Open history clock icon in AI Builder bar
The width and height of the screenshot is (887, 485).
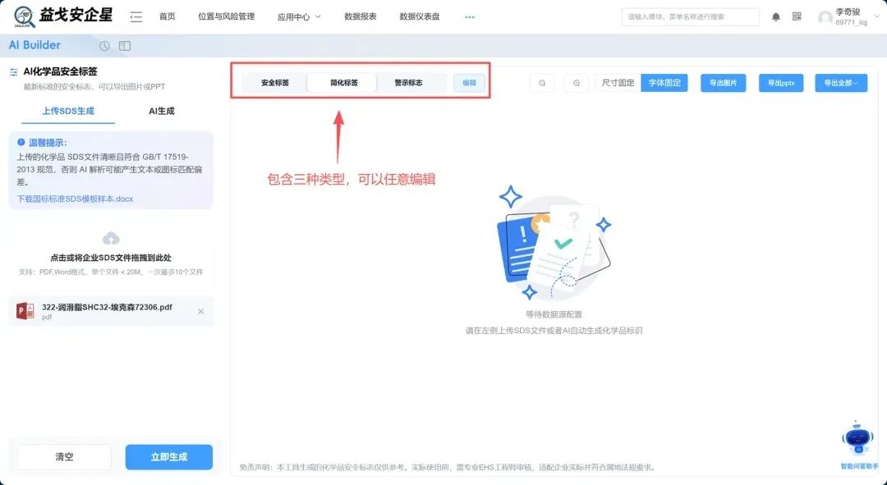coord(104,46)
